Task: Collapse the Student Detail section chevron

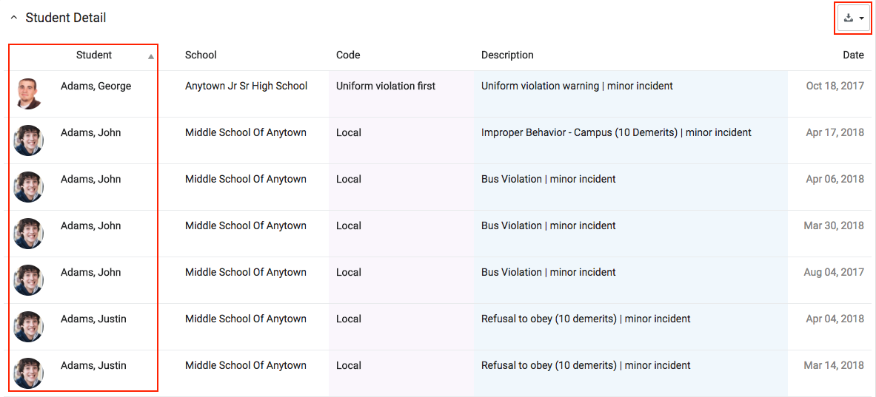Action: click(x=14, y=18)
